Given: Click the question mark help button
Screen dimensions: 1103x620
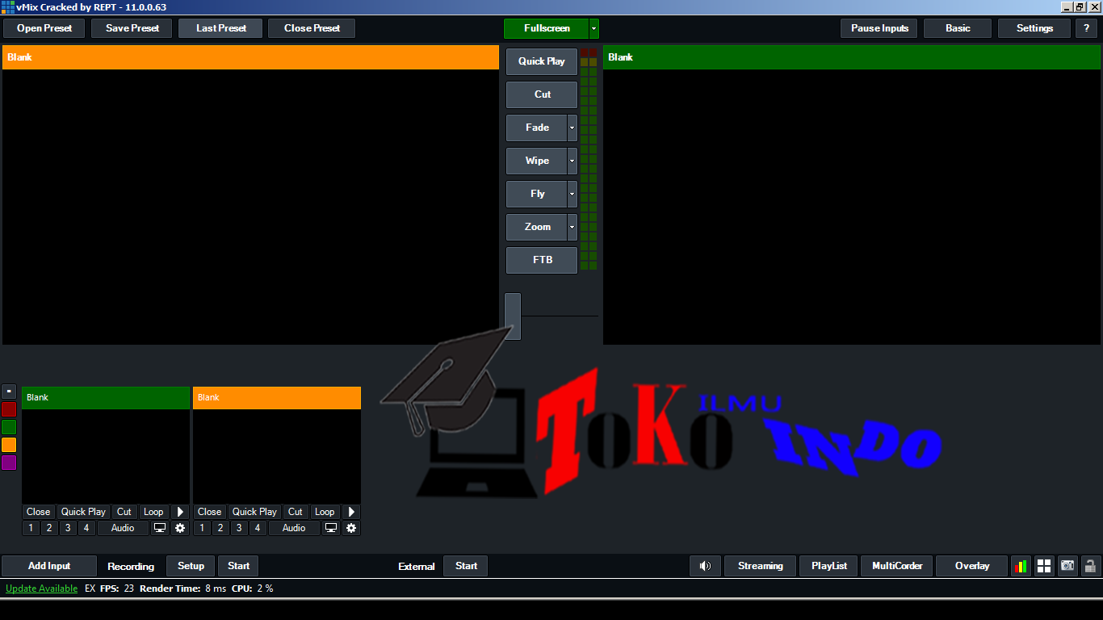Looking at the screenshot, I should (x=1086, y=28).
